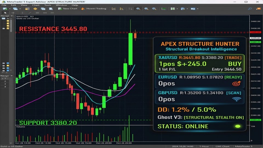Click the third magnifier zoom icon

(x=154, y=9)
